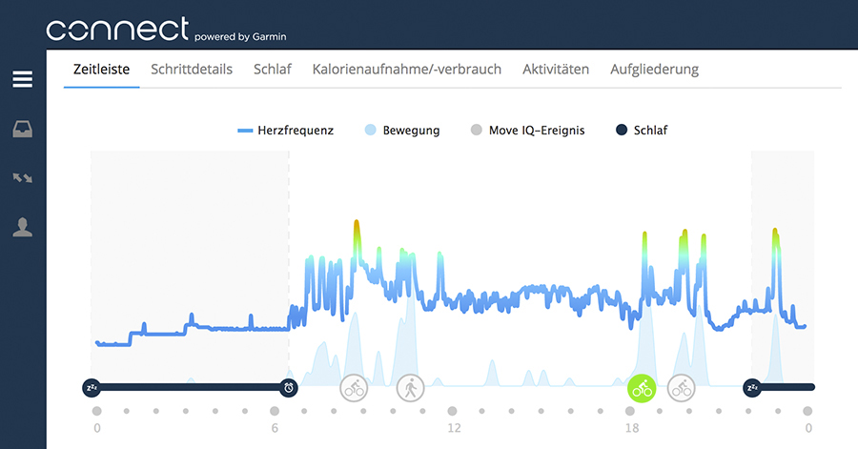This screenshot has width=858, height=449.
Task: Go to the Aktivitäten tab
Action: 556,70
